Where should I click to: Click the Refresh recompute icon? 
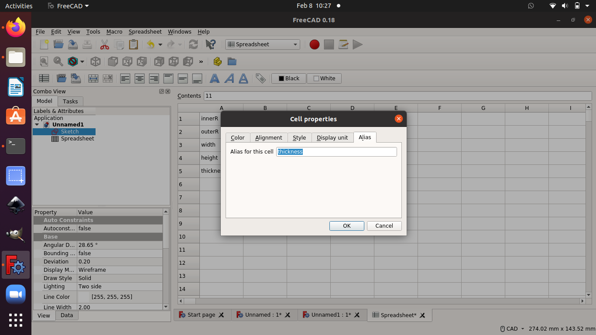click(x=193, y=44)
